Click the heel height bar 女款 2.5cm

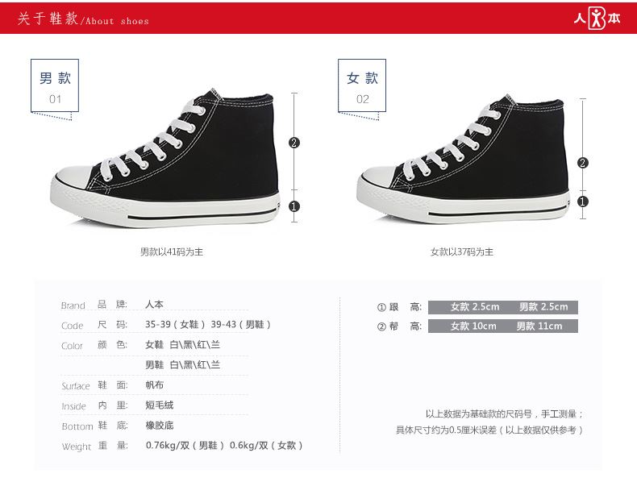(x=475, y=307)
